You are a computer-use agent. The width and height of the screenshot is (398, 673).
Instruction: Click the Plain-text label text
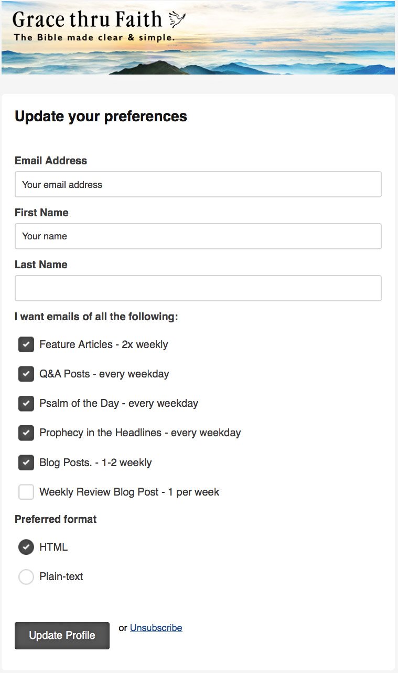coord(61,577)
